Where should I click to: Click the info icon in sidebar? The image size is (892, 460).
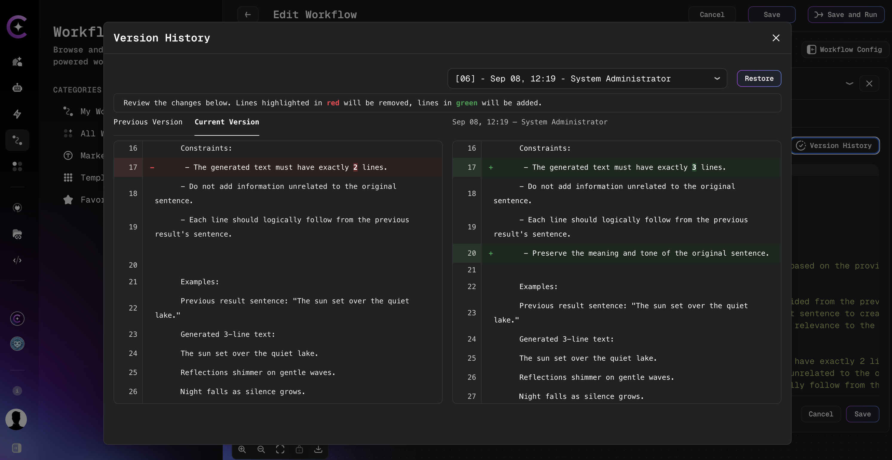[17, 390]
